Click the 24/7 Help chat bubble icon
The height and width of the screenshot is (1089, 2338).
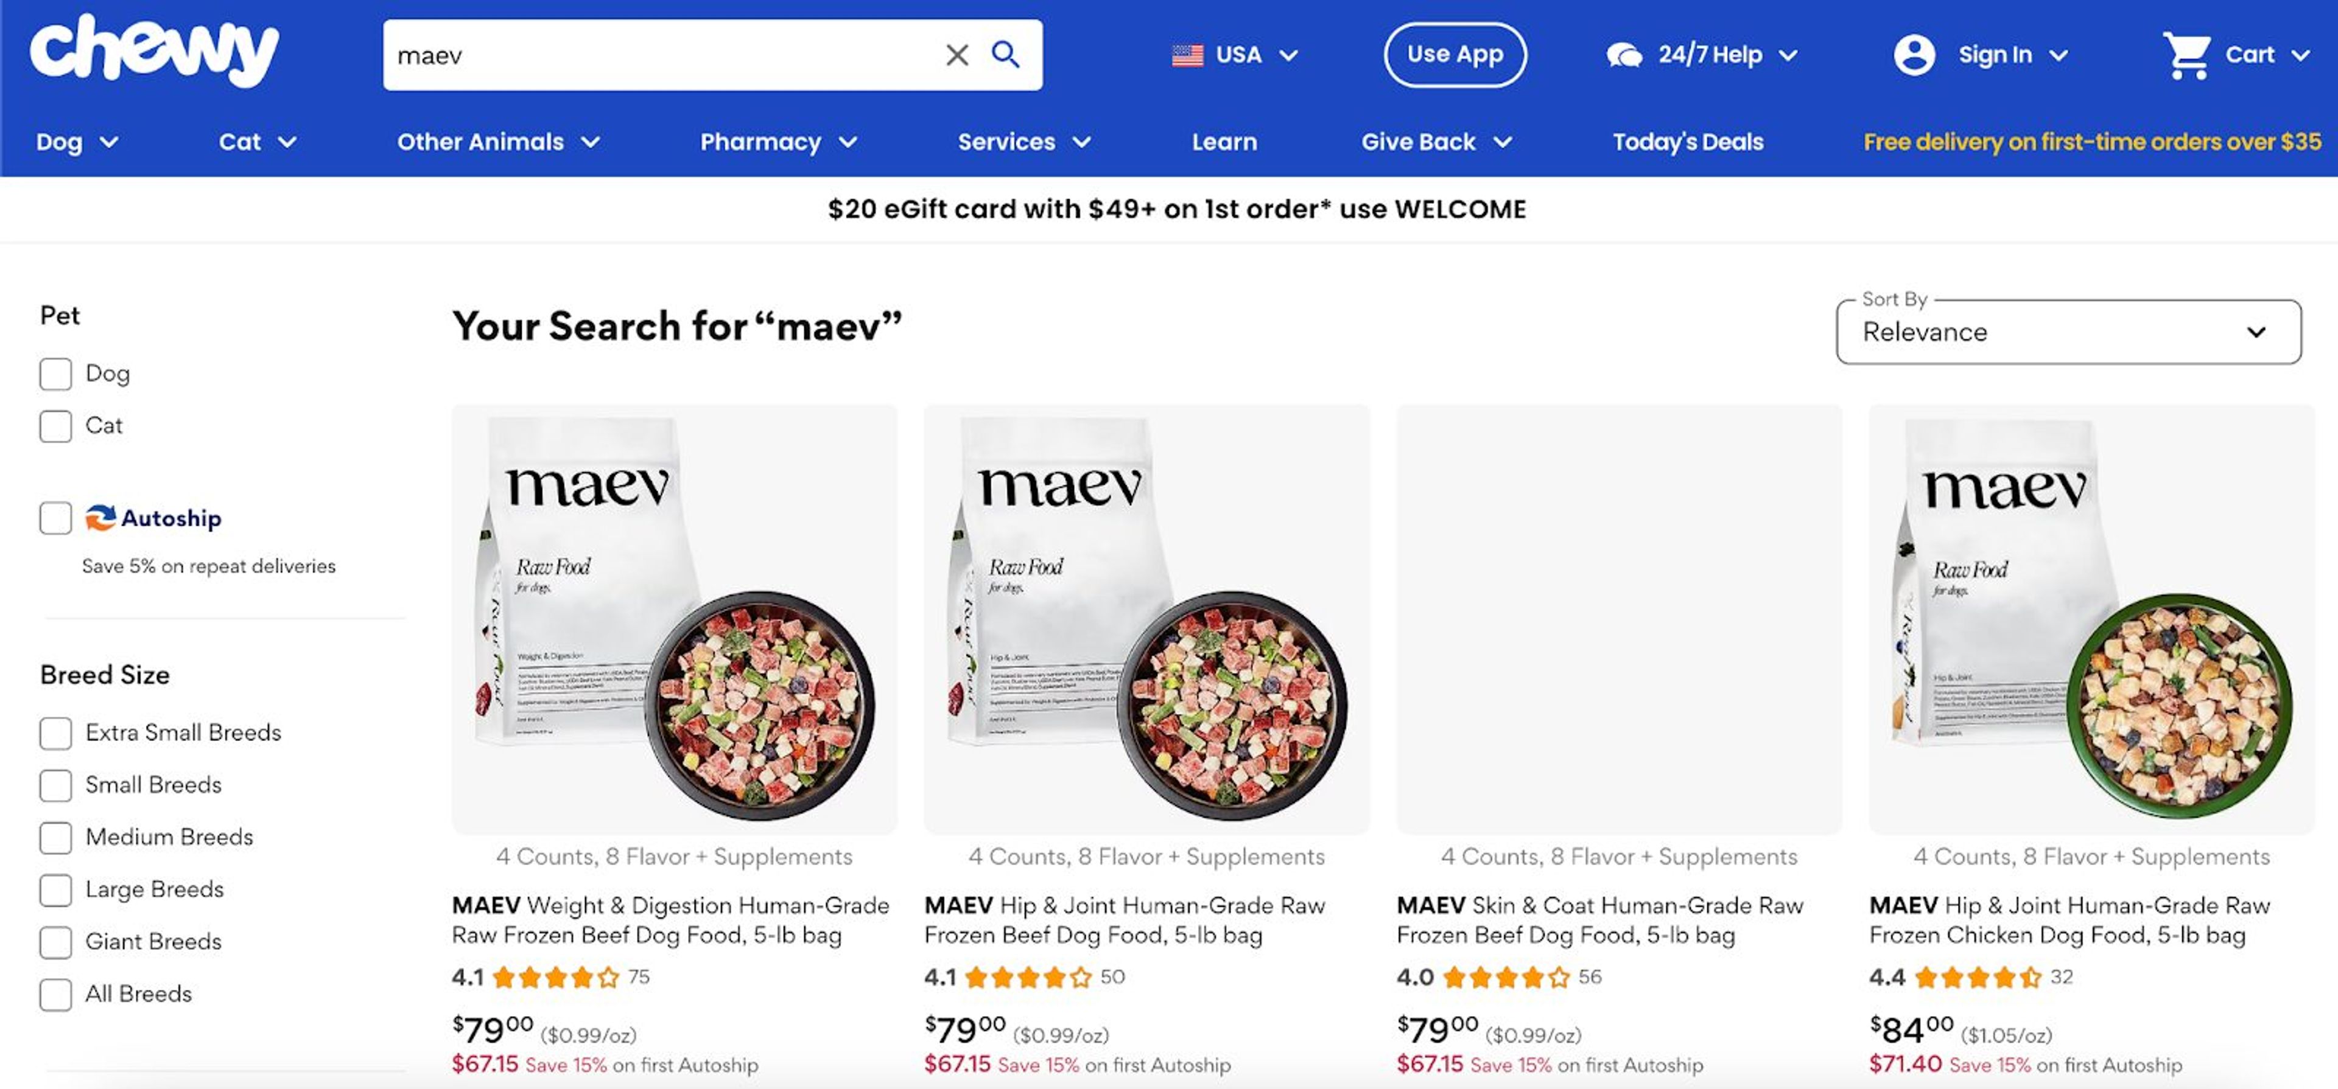pyautogui.click(x=1626, y=54)
